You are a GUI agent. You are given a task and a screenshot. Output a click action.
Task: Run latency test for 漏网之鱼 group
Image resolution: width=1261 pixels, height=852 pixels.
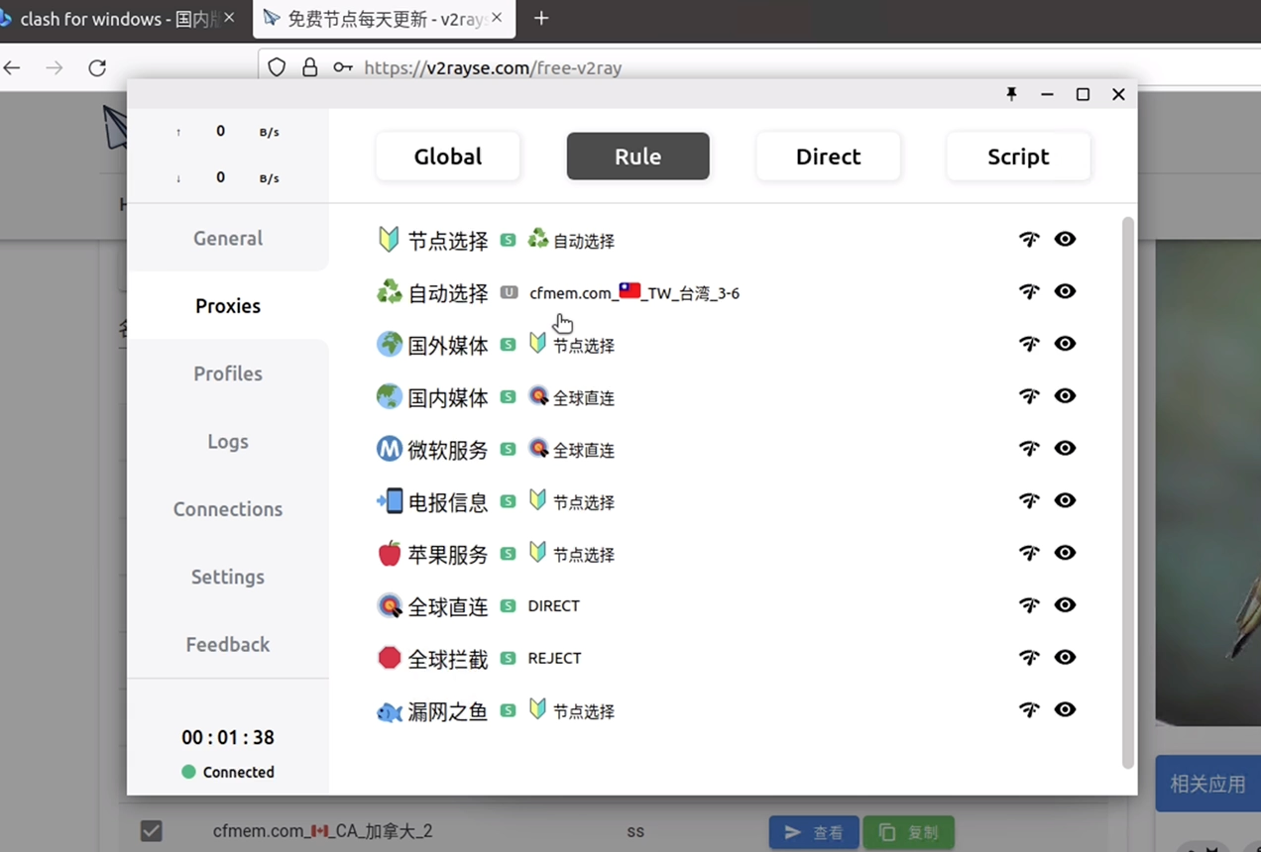pyautogui.click(x=1028, y=709)
